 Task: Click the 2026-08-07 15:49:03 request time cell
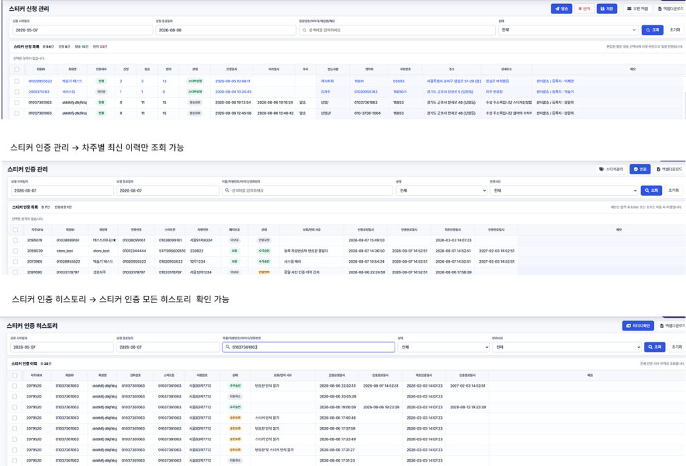(366, 240)
